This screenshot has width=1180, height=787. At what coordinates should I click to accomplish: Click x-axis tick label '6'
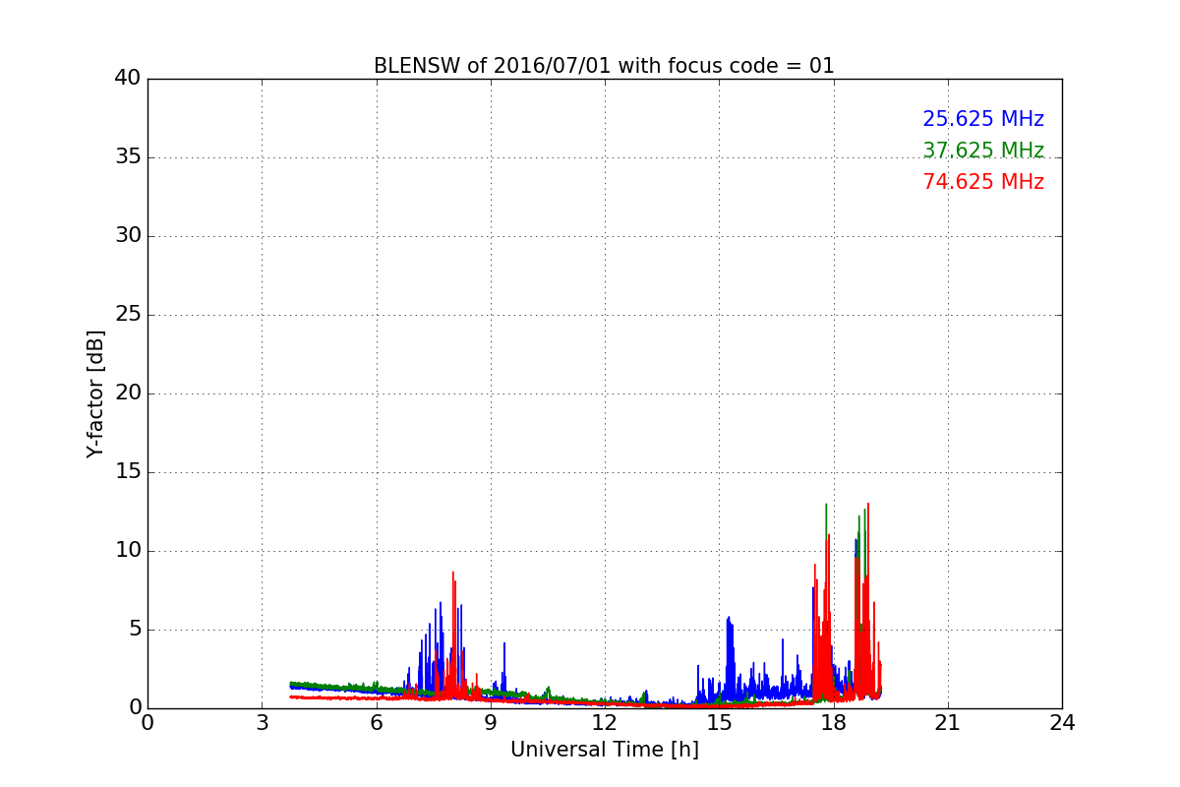[x=376, y=723]
